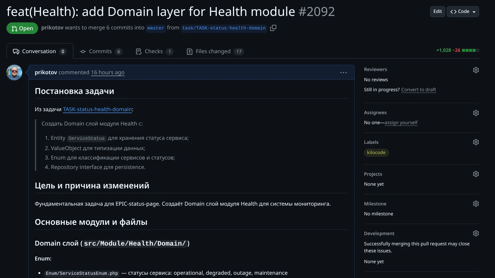Open Projects settings gear
Screen dimensions: 495x278
click(476, 174)
